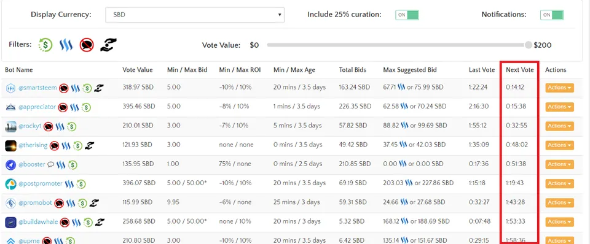590x244 pixels.
Task: Open the @rocky1 bot link
Action: pos(29,126)
